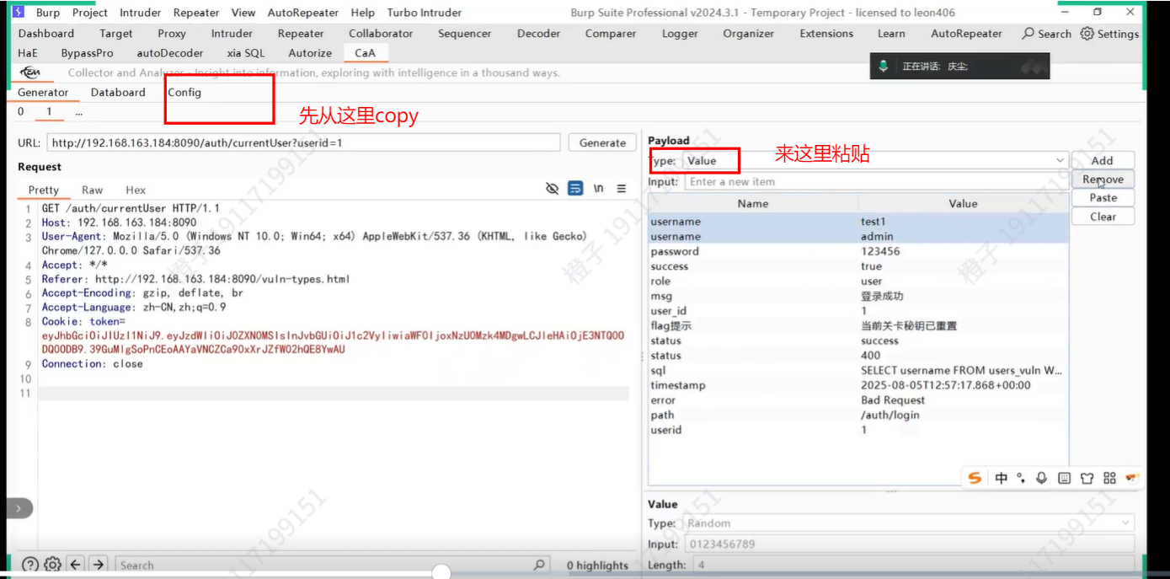Select the role row with value user
The width and height of the screenshot is (1170, 579).
tap(857, 281)
